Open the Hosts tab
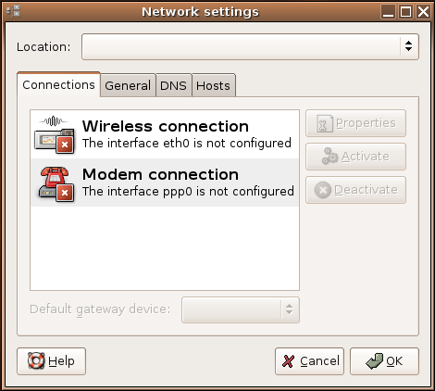The image size is (435, 391). pos(213,85)
